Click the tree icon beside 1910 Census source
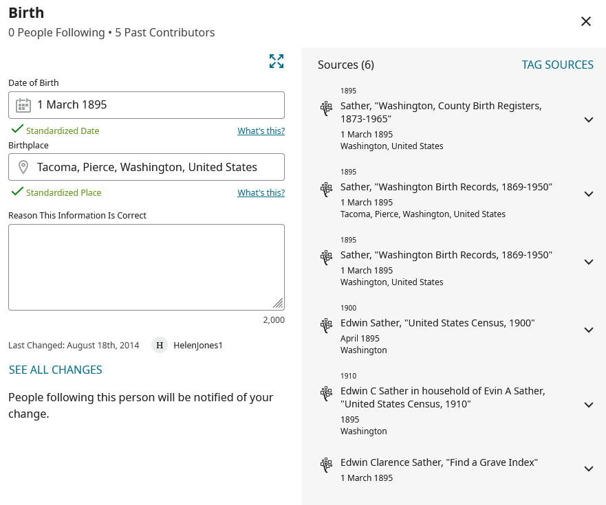606x505 pixels. 327,394
